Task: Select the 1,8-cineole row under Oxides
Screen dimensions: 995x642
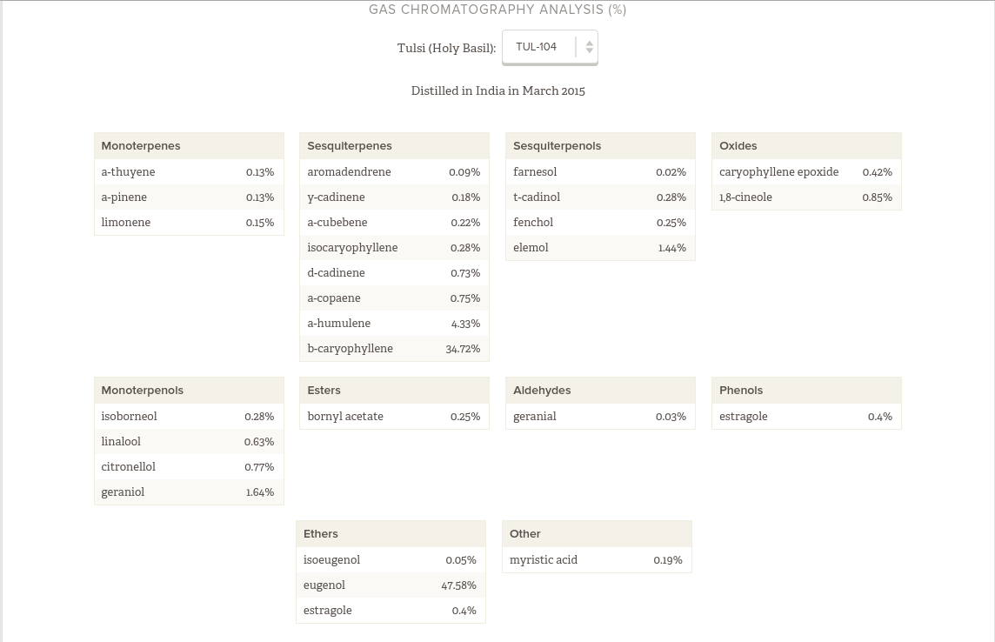Action: pyautogui.click(x=806, y=197)
